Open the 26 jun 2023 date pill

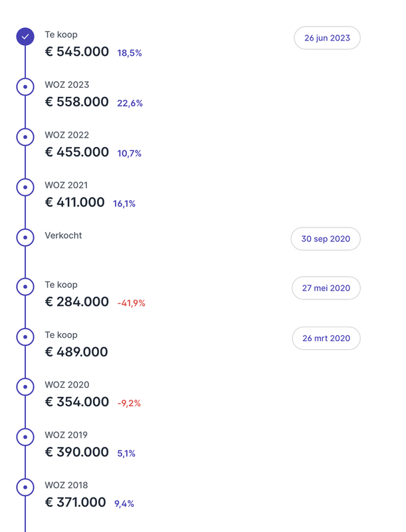327,38
